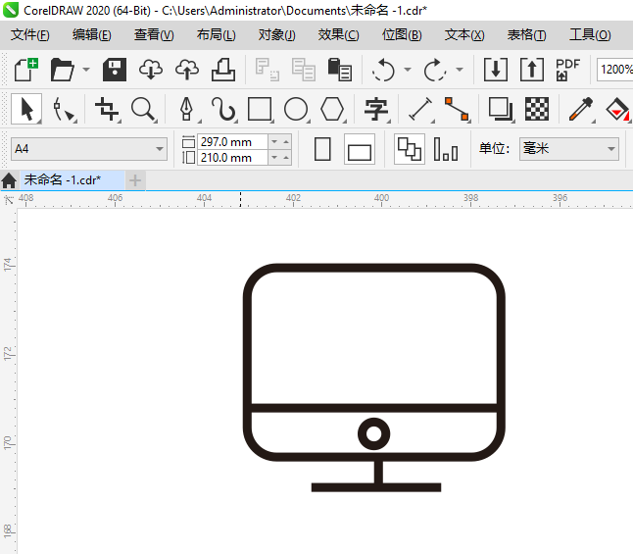
Task: Click the page width 297.0 mm field
Action: point(232,142)
